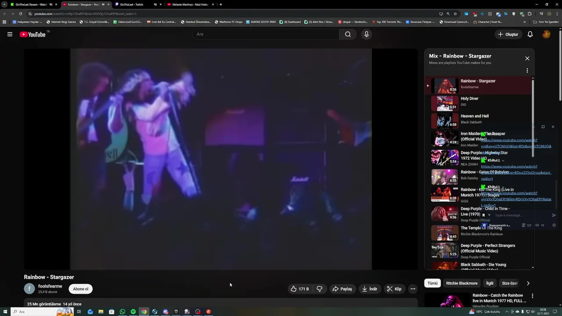Open a new browser tab
The image size is (562, 316).
[220, 4]
